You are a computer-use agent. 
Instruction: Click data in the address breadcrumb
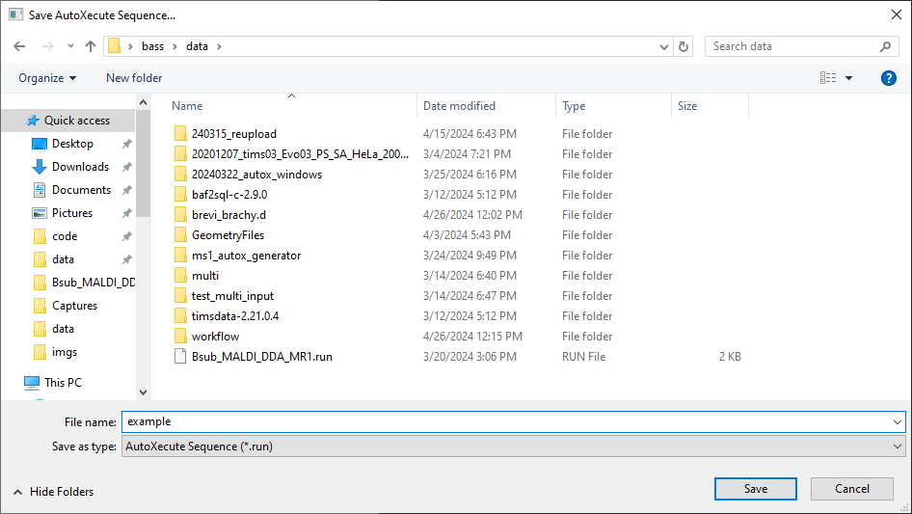198,46
